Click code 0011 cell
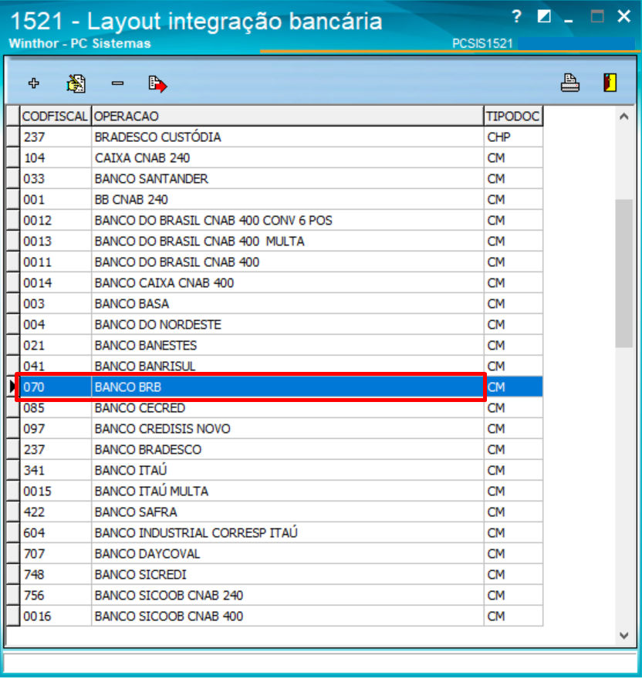642x679 pixels. click(56, 262)
